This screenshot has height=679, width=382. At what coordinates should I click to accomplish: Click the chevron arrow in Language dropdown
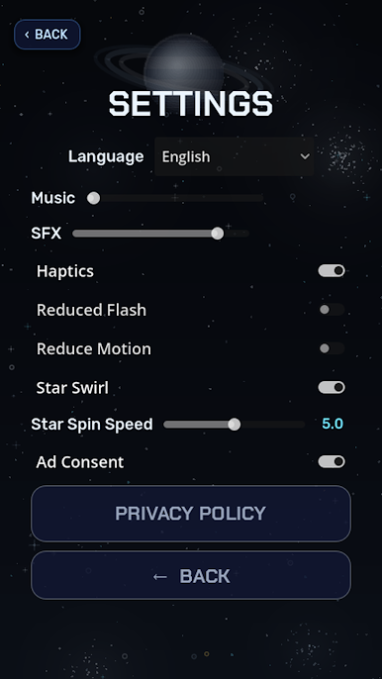pyautogui.click(x=305, y=156)
